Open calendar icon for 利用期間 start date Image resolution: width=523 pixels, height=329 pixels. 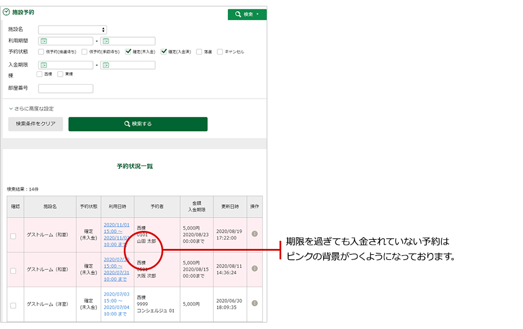44,41
